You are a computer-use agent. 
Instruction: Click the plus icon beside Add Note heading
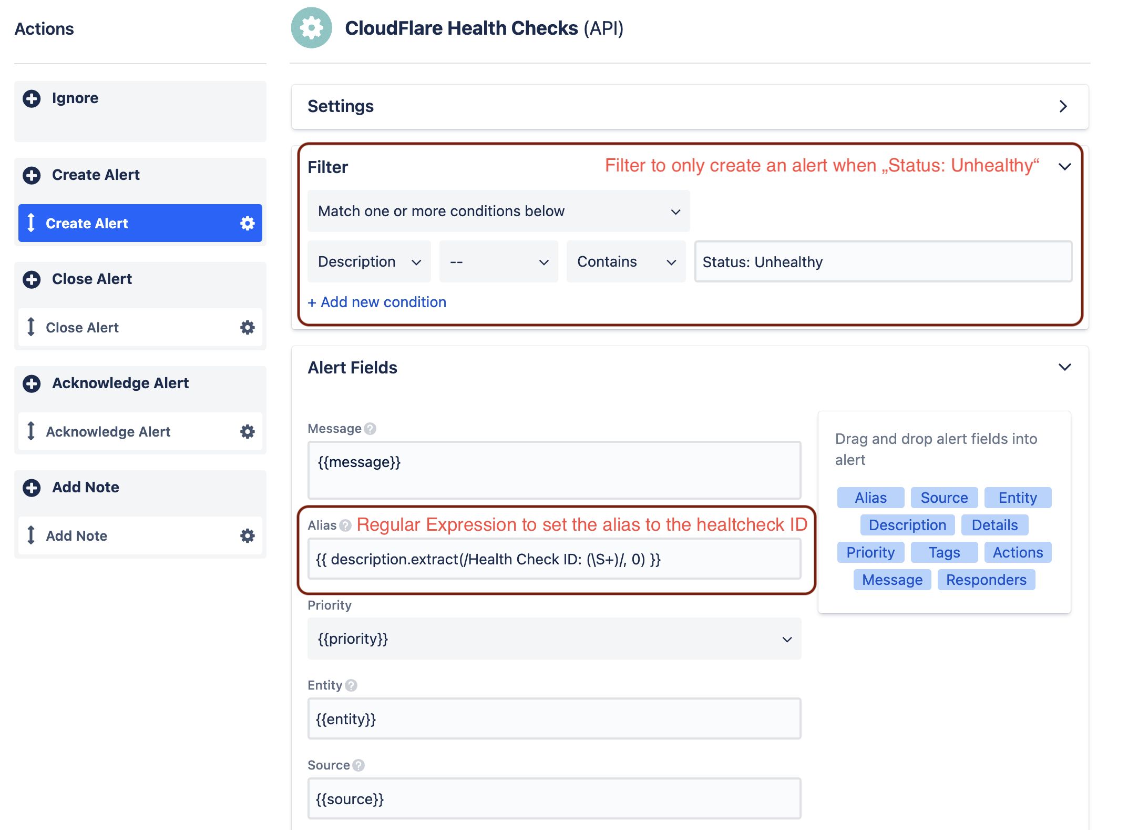pos(32,488)
